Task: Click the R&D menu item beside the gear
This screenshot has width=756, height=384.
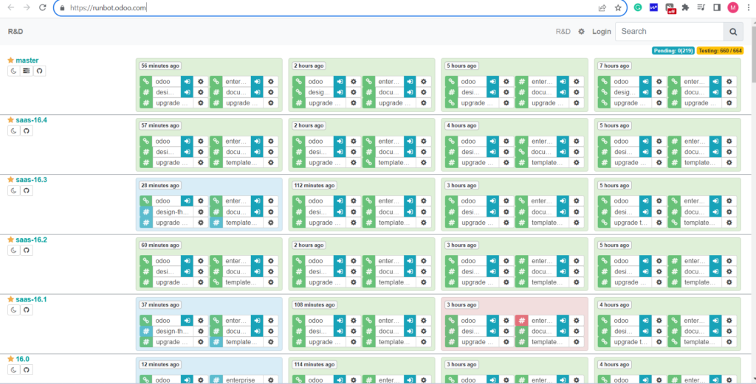Action: [563, 32]
